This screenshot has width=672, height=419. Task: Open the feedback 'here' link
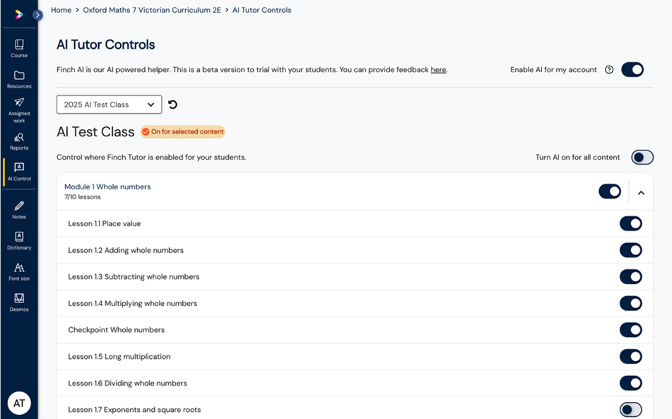tap(438, 70)
